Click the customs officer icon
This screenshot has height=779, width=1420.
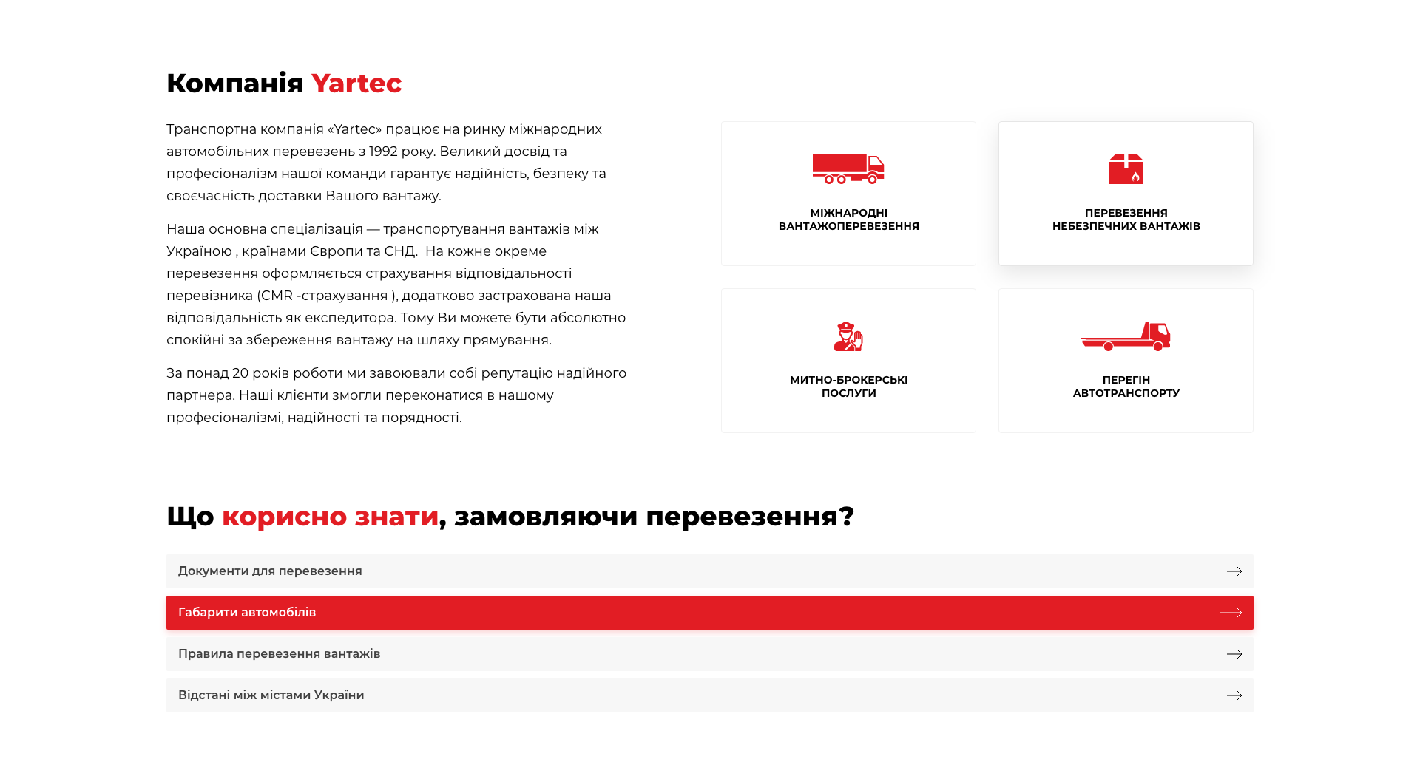point(848,336)
